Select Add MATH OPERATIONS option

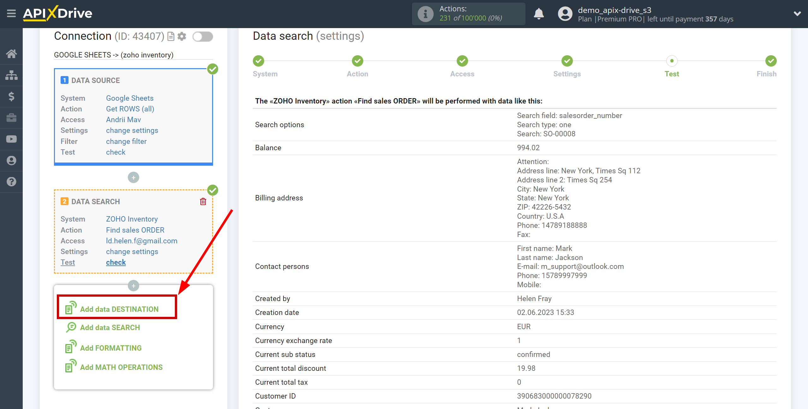point(121,367)
